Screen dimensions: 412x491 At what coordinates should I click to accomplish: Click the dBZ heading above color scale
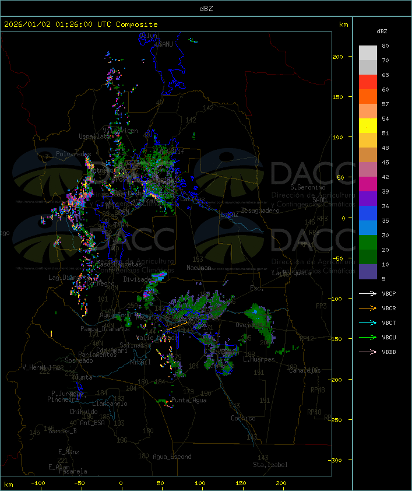(x=382, y=31)
